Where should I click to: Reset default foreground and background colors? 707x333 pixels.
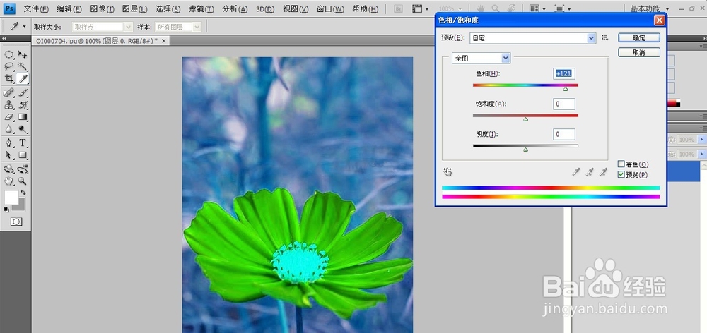pos(6,210)
